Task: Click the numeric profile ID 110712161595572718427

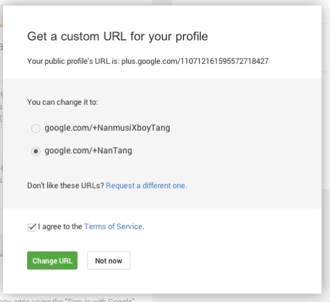Action: [224, 61]
